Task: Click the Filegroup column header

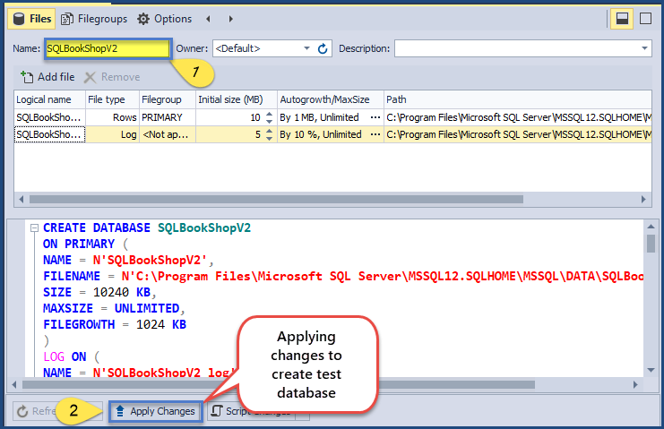Action: (x=168, y=99)
